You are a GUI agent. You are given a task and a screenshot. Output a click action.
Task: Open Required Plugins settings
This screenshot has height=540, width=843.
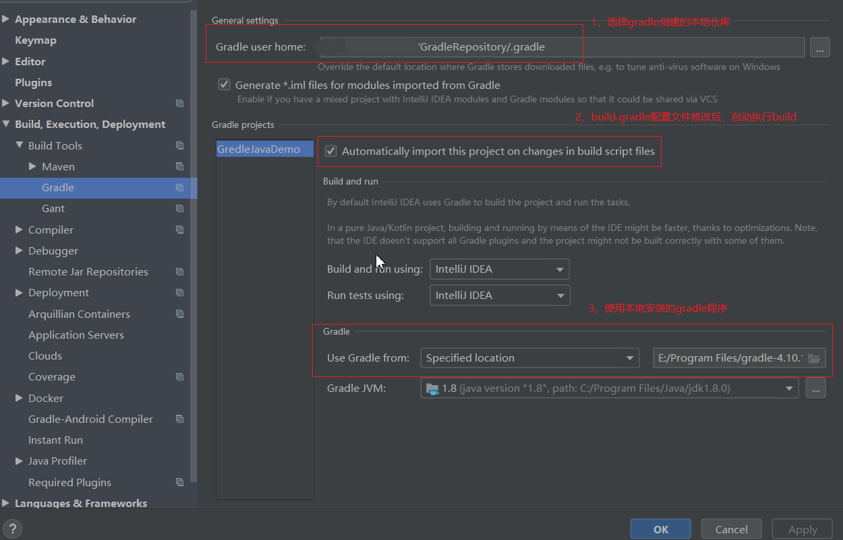coord(69,482)
